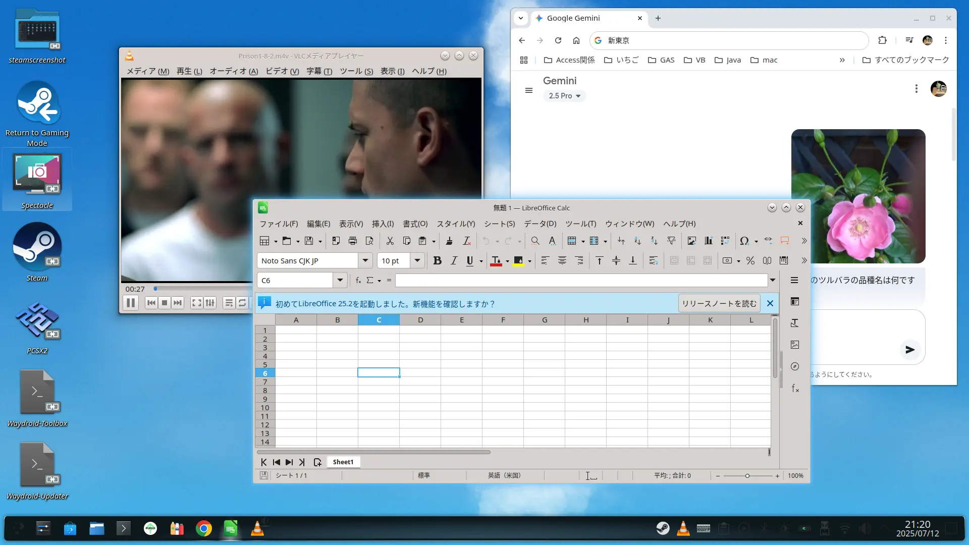Toggle VLC loop playback button
969x545 pixels.
(242, 303)
